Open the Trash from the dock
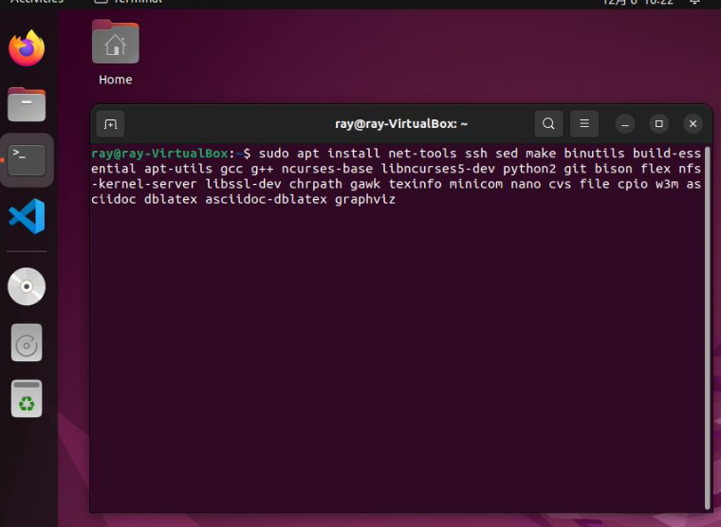 (x=27, y=398)
